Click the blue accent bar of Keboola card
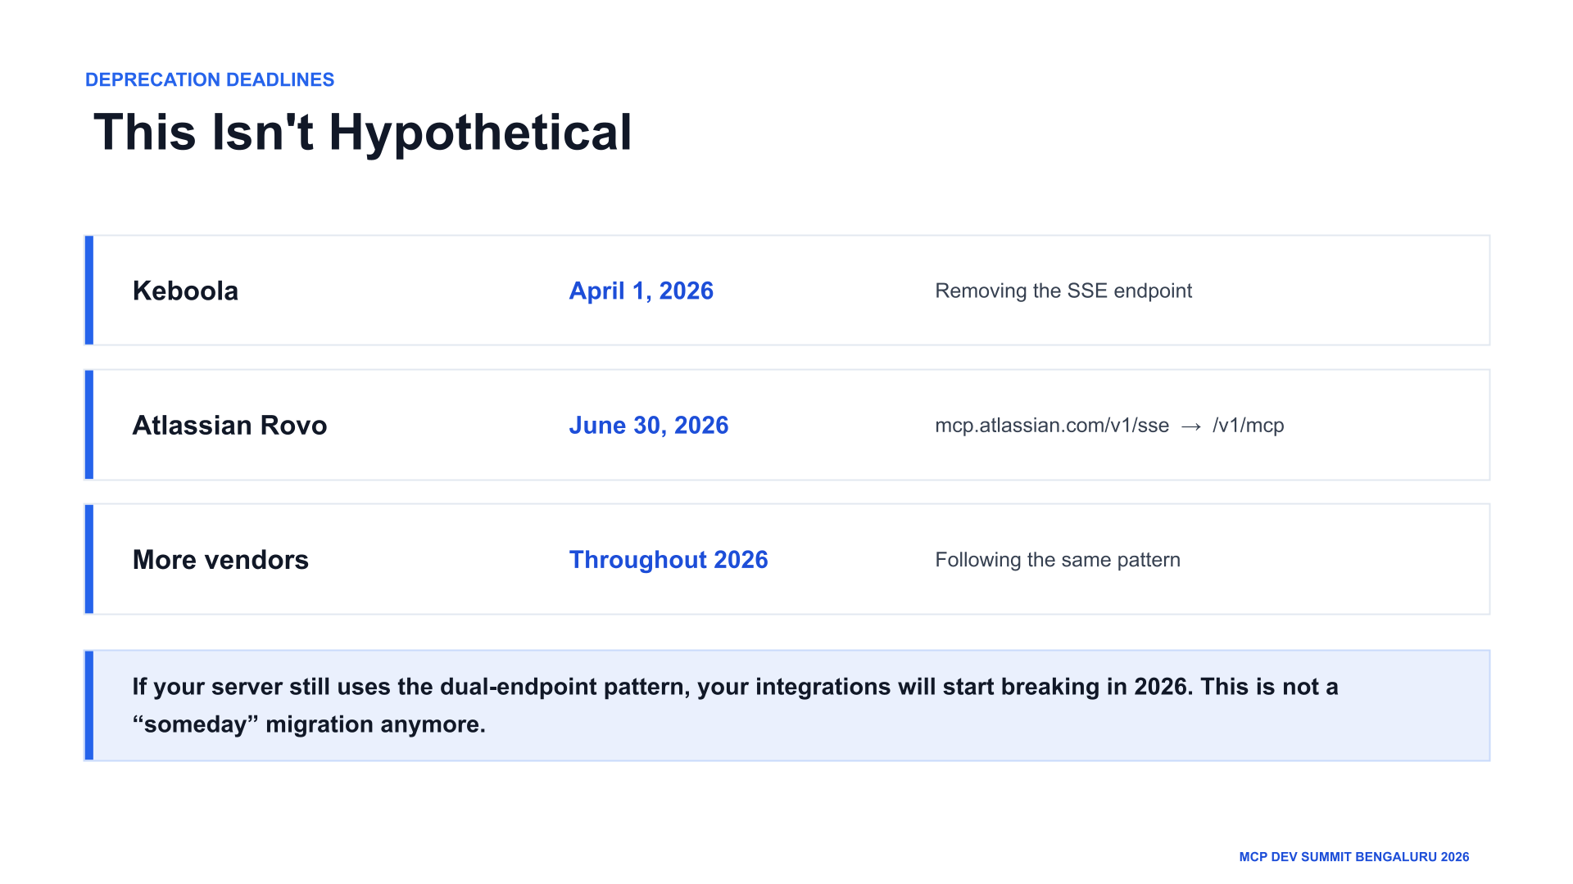 click(x=89, y=291)
